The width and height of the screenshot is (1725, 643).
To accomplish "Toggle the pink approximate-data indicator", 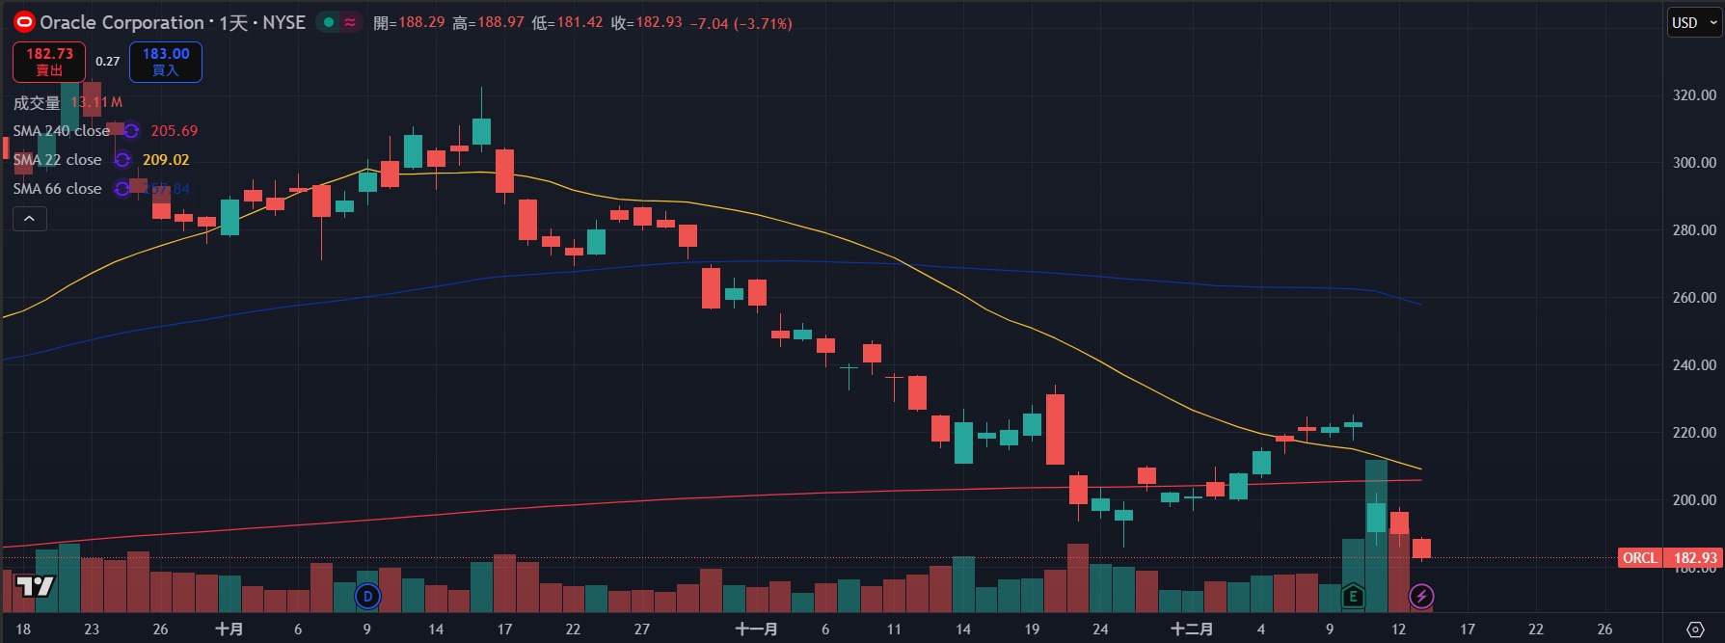I will 350,22.
